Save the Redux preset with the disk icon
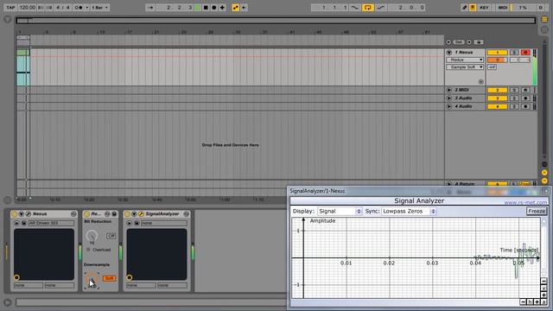553x311 pixels. tap(114, 214)
